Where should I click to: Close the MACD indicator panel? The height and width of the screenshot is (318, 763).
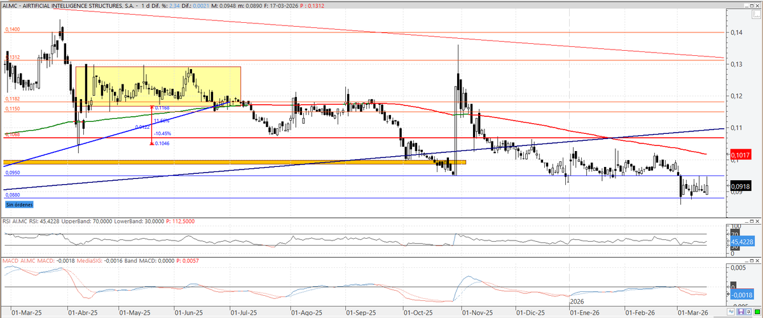[757, 261]
